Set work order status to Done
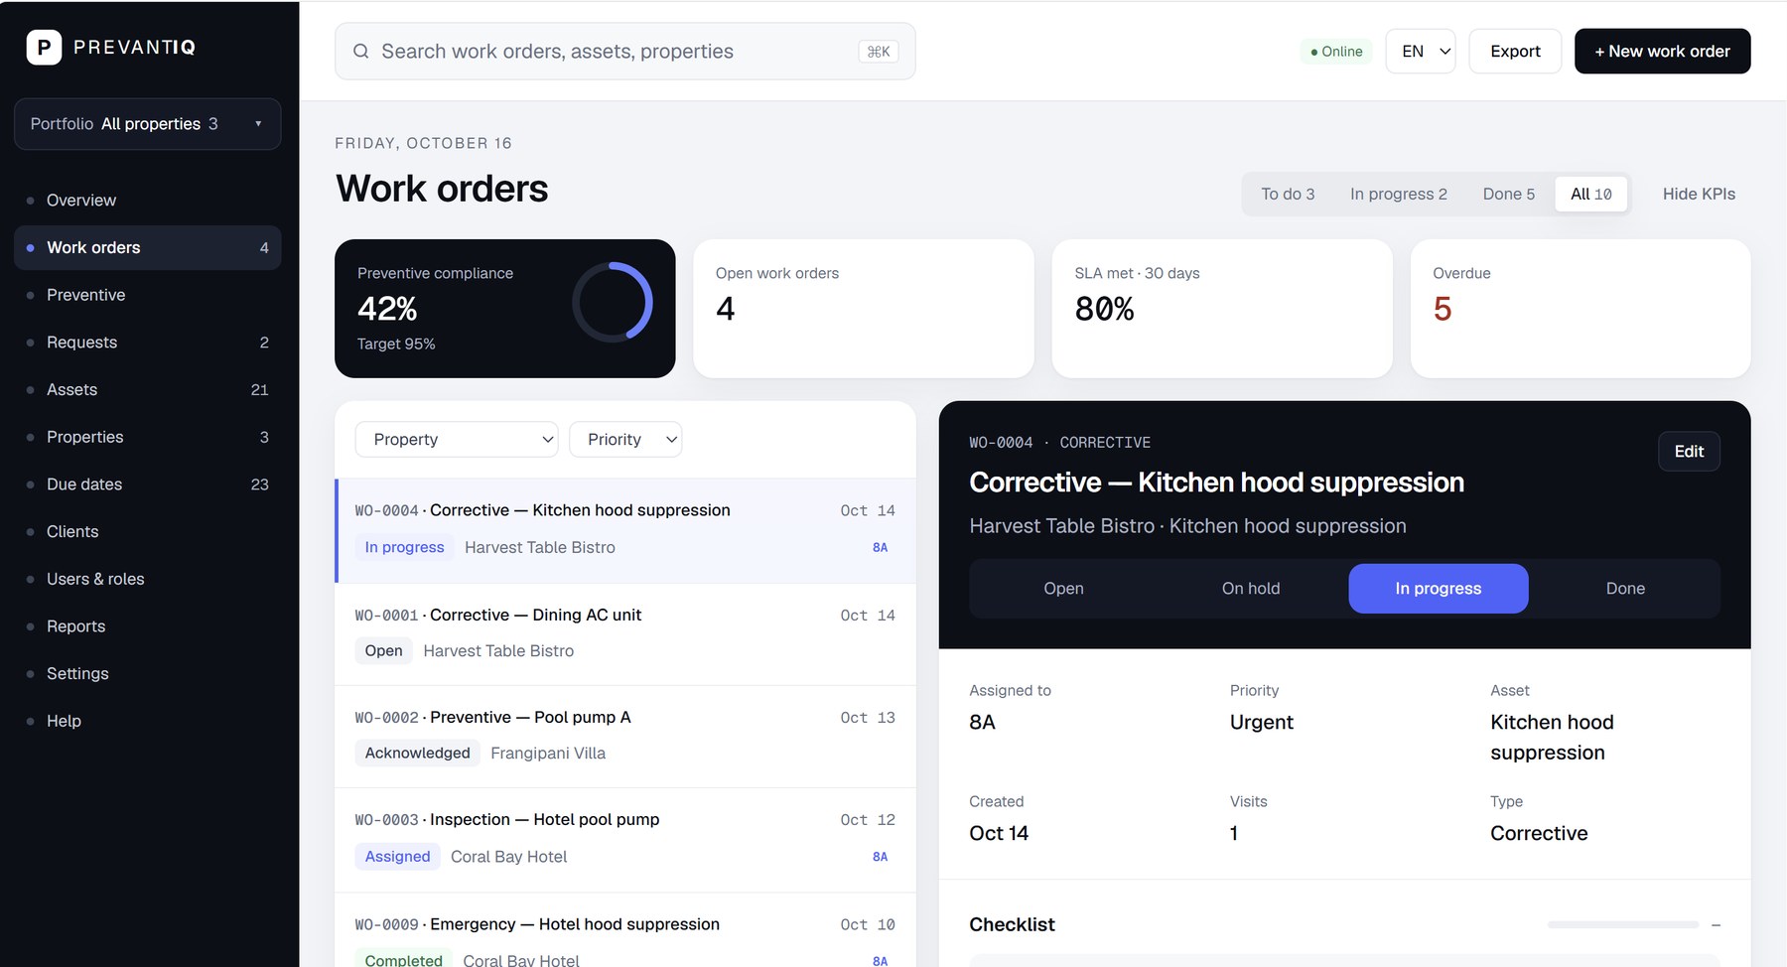The height and width of the screenshot is (967, 1787). pos(1625,589)
